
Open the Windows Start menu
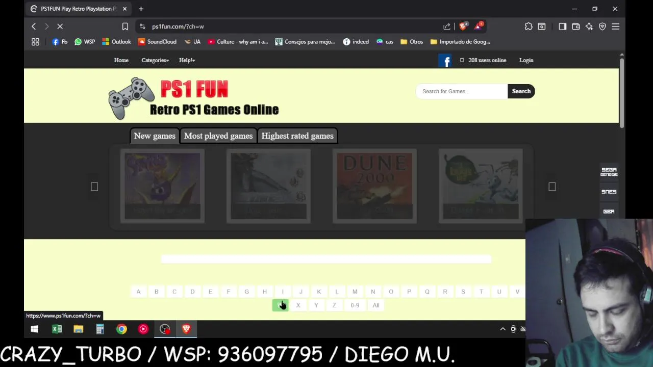34,329
